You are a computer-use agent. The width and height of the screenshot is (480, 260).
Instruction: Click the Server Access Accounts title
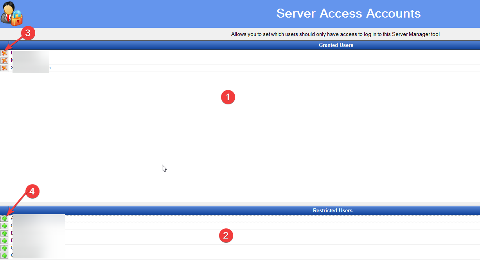tap(348, 13)
